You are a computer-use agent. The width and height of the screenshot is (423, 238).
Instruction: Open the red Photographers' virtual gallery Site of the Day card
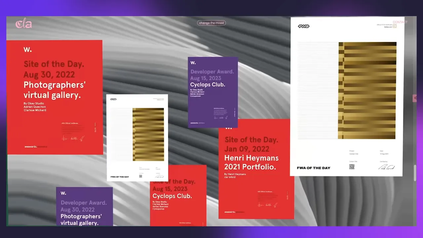coord(55,97)
